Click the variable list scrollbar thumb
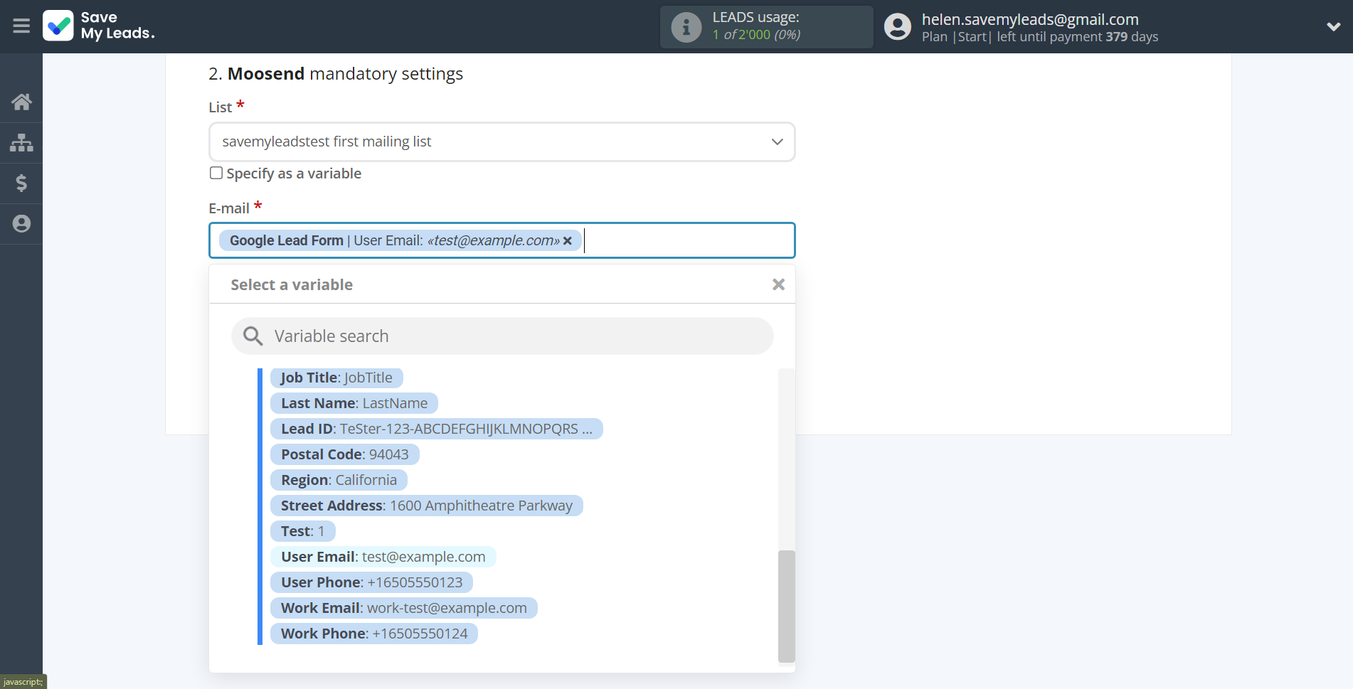Image resolution: width=1353 pixels, height=689 pixels. click(786, 606)
